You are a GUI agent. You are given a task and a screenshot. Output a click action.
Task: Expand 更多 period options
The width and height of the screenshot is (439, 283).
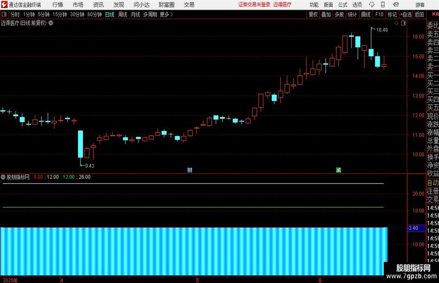click(x=166, y=14)
